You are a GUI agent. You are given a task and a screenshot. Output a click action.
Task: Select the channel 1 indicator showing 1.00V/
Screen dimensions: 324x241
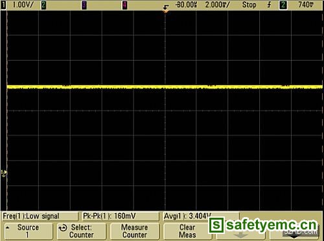click(17, 5)
